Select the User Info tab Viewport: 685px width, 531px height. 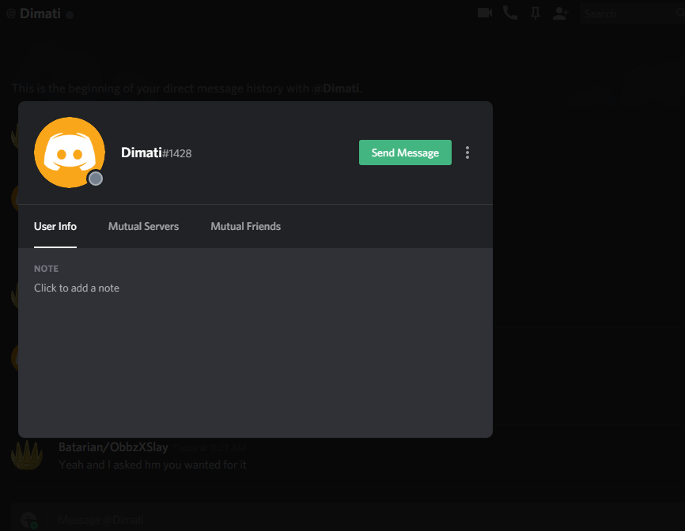pos(55,227)
